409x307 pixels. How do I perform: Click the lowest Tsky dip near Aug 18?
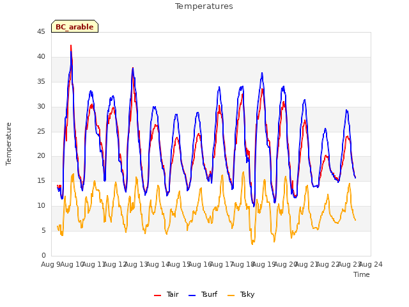(x=252, y=244)
